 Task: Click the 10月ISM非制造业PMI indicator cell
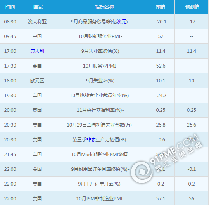(100, 199)
